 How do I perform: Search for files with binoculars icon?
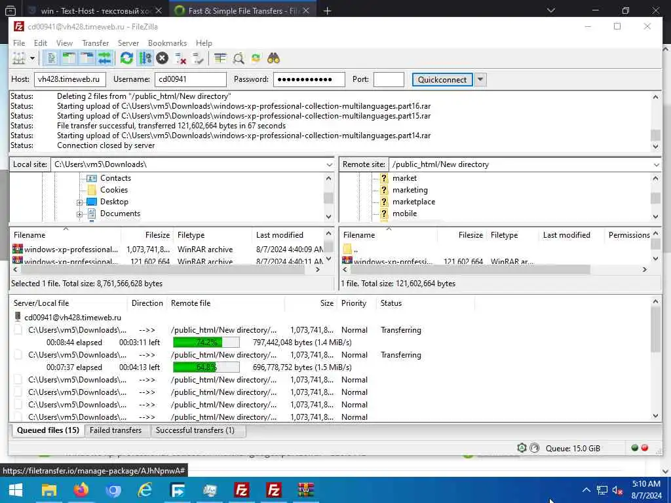pyautogui.click(x=273, y=58)
